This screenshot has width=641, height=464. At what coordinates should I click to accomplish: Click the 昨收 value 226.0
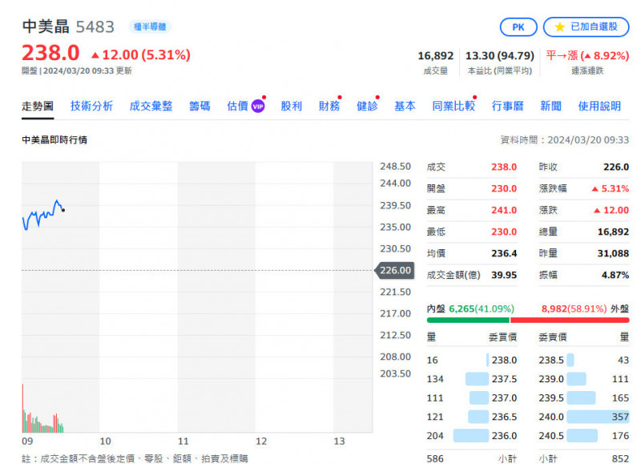616,167
